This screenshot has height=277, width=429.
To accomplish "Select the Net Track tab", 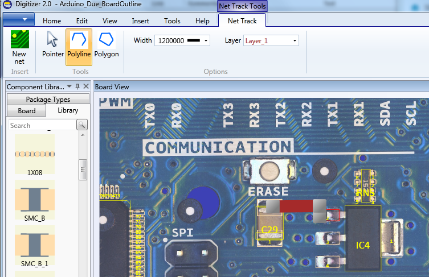I will click(242, 20).
